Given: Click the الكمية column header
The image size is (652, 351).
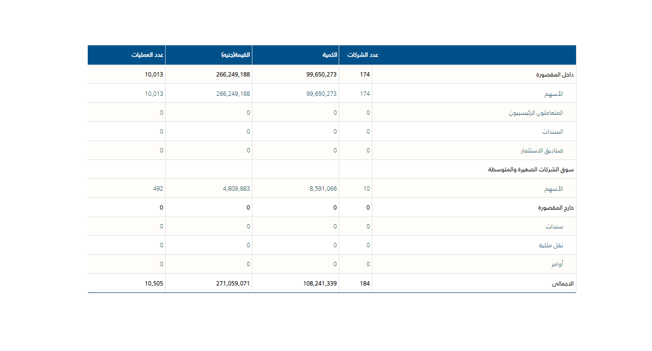Looking at the screenshot, I should 330,55.
